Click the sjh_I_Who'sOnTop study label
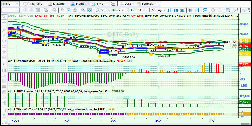This screenshot has height=126, width=252. [x=58, y=109]
